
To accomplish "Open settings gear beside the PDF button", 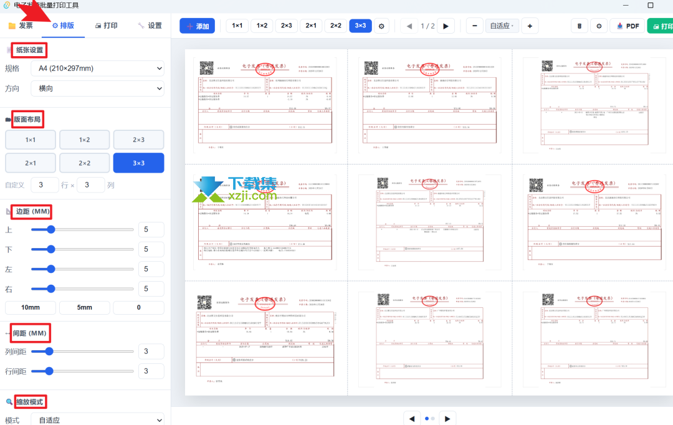I will point(599,26).
